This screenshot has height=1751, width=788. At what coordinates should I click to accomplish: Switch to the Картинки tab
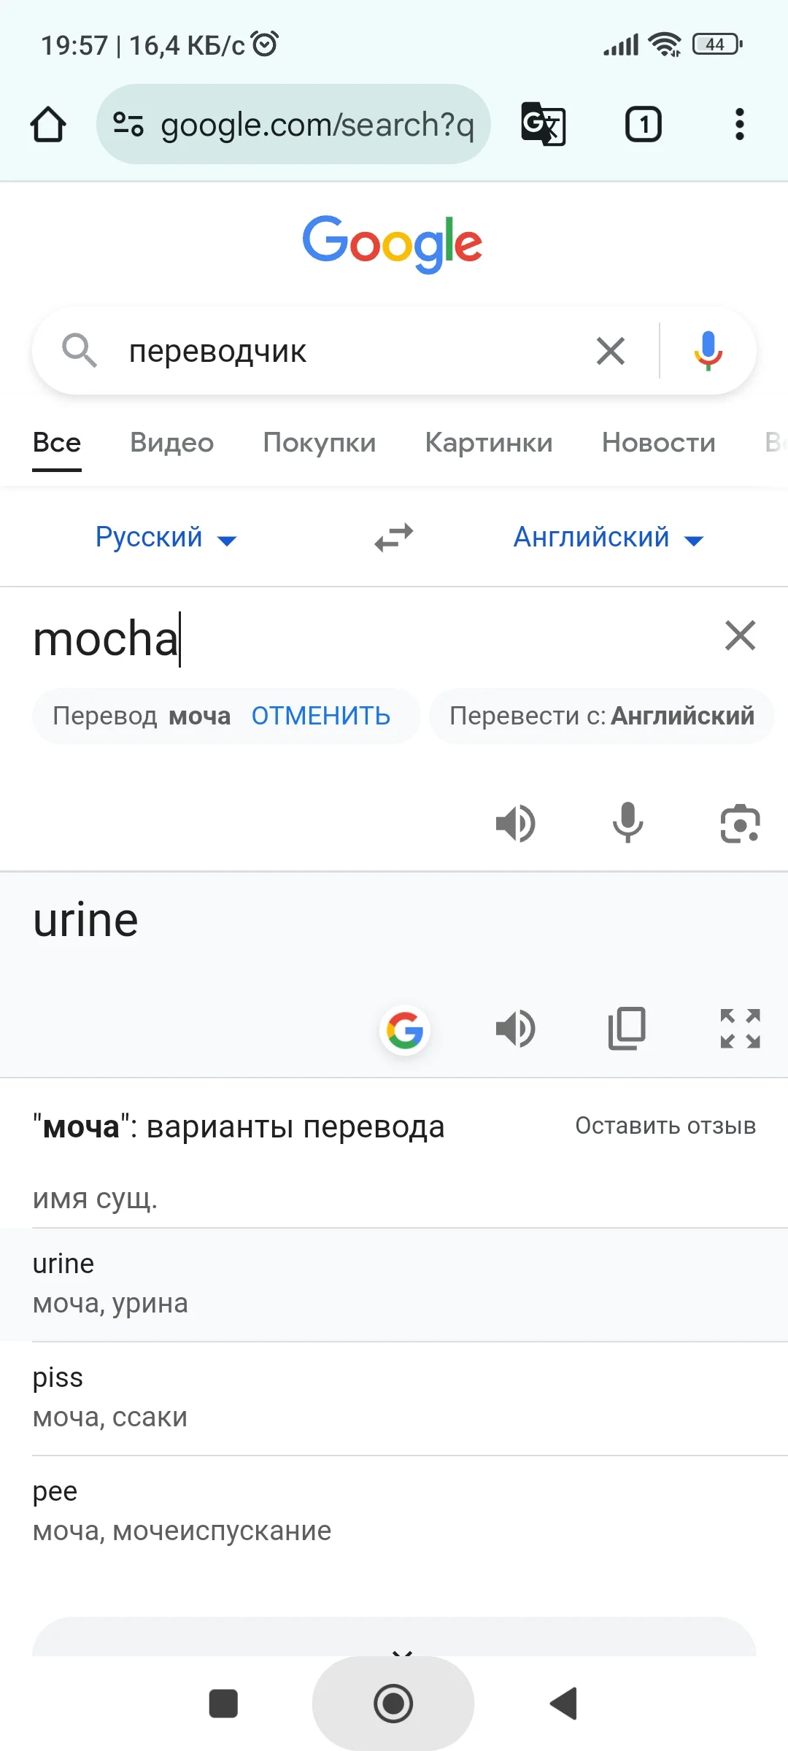click(488, 442)
